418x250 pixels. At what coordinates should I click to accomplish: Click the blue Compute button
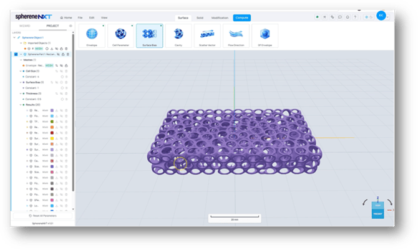pos(242,18)
